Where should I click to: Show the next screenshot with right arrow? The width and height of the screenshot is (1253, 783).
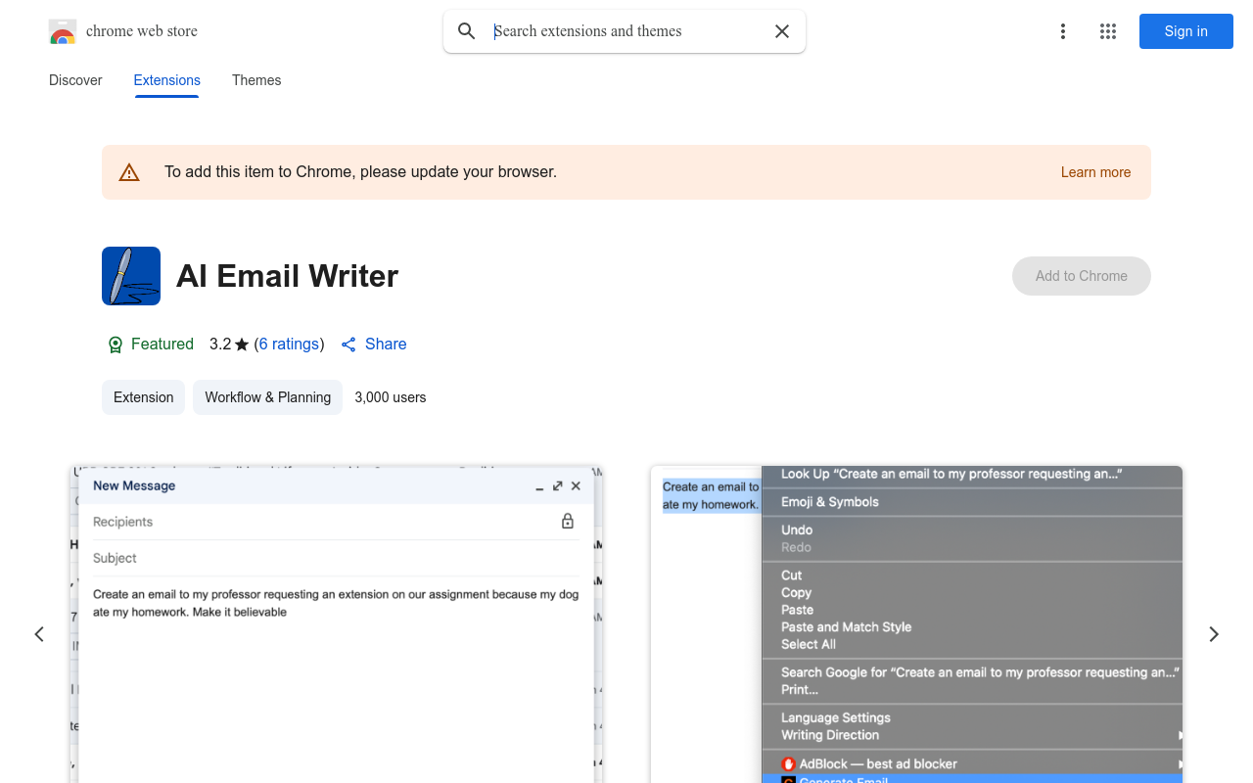click(x=1214, y=634)
